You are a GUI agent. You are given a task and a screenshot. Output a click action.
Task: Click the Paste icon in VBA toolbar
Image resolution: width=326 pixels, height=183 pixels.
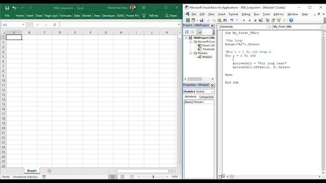point(220,20)
